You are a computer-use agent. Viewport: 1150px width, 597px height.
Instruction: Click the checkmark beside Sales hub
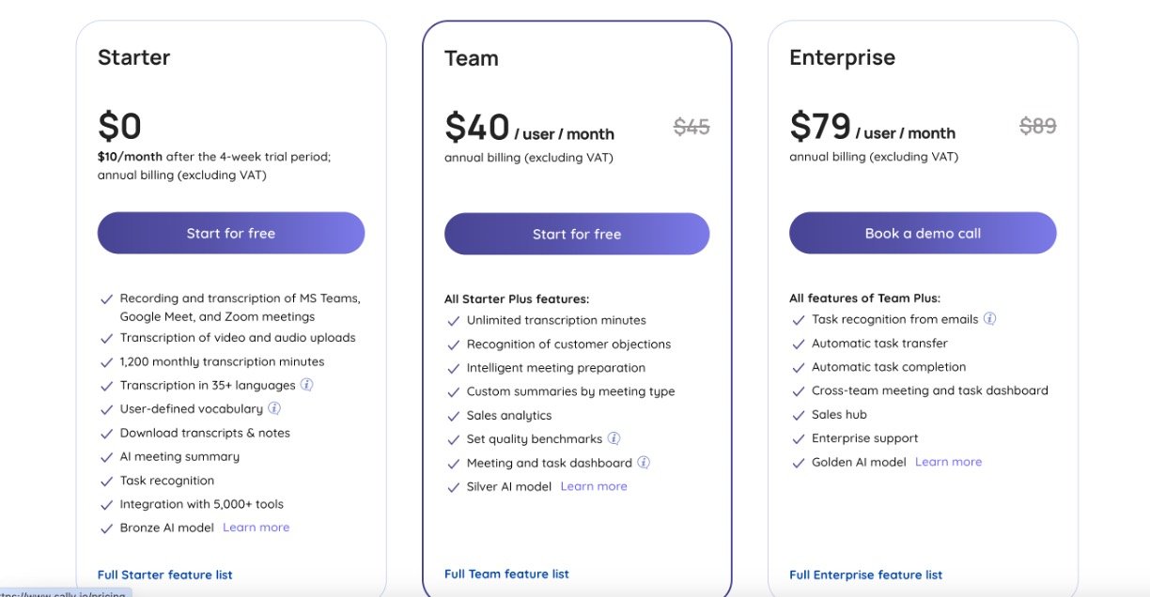[x=799, y=415]
